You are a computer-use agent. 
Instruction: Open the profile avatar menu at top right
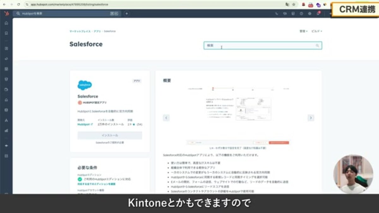pyautogui.click(x=330, y=14)
